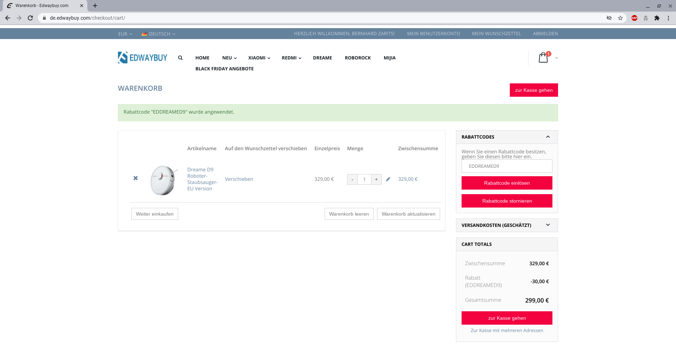Expand Versandkosten (geschätzt) panel
The width and height of the screenshot is (676, 363).
[548, 225]
